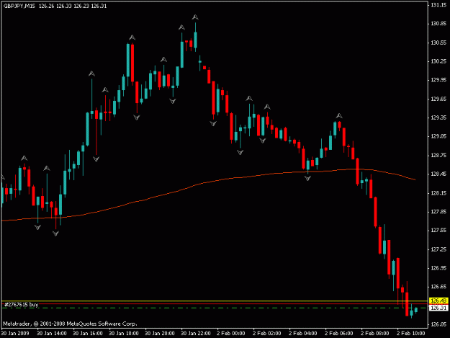This screenshot has height=338, width=450.
Task: Click the up fractal arrow above the highest candle
Action: (x=195, y=17)
